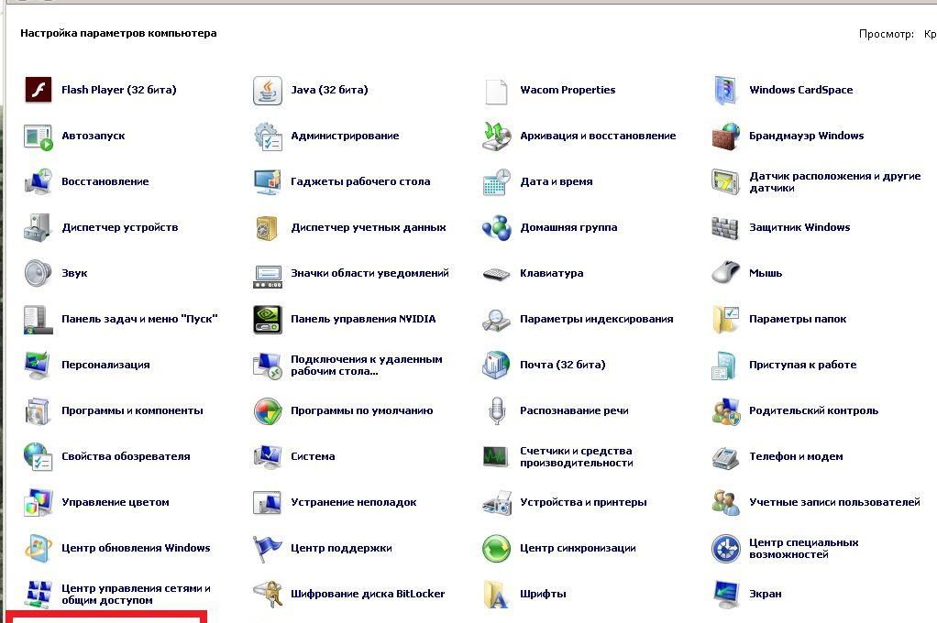The image size is (937, 623).
Task: Click the Диспетчер устройств icon
Action: coord(39,227)
